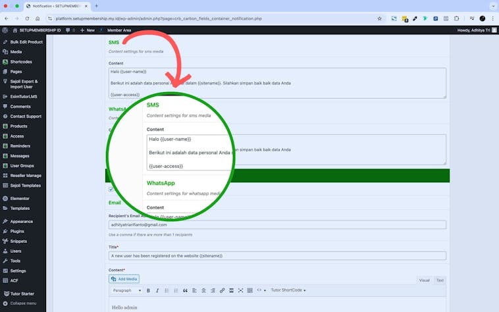This screenshot has width=499, height=312.
Task: Switch to the Text editor tab
Action: click(x=440, y=280)
